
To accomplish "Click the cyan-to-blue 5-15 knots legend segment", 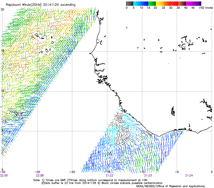I will pyautogui.click(x=141, y=3).
